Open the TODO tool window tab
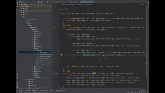Screen dimensions: 165x93 pos(28,91)
